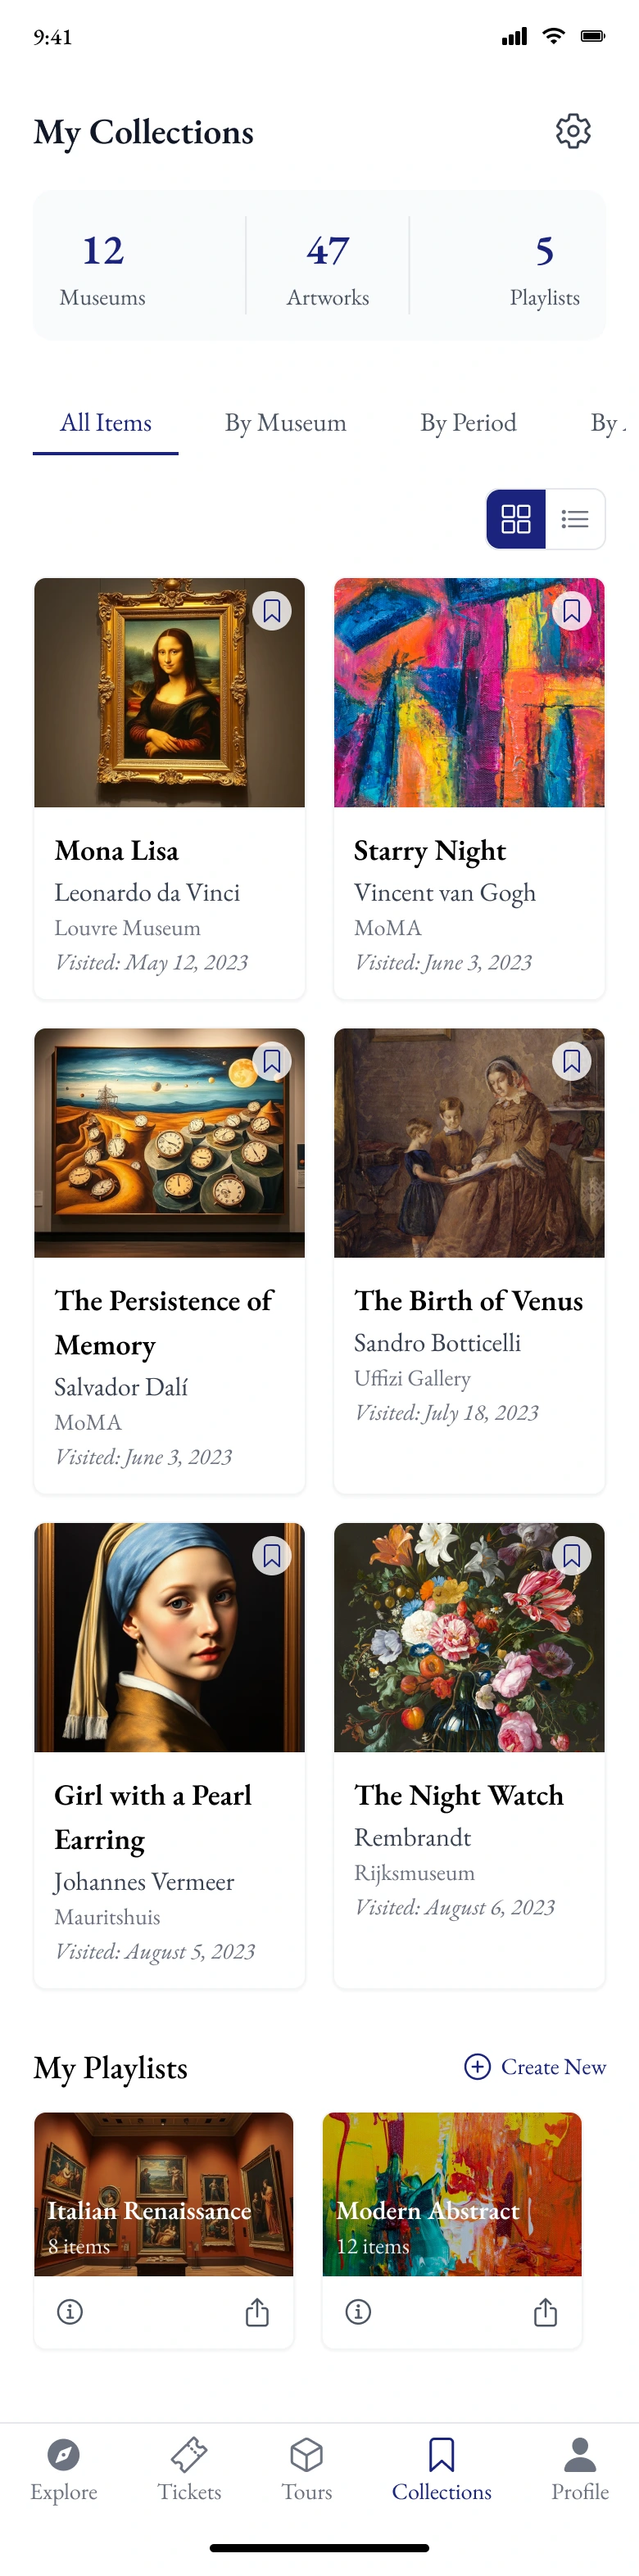Open Profile from bottom navigation
Image resolution: width=639 pixels, height=2576 pixels.
pos(580,2469)
